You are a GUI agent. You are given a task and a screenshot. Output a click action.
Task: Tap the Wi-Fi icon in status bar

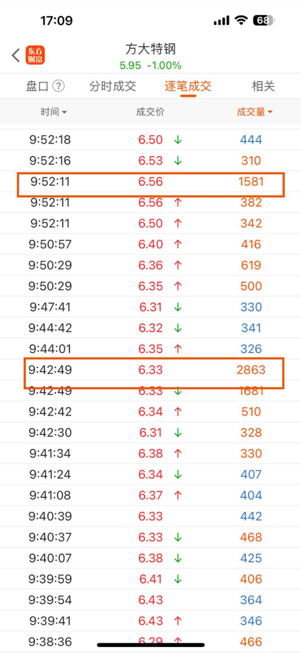point(241,20)
